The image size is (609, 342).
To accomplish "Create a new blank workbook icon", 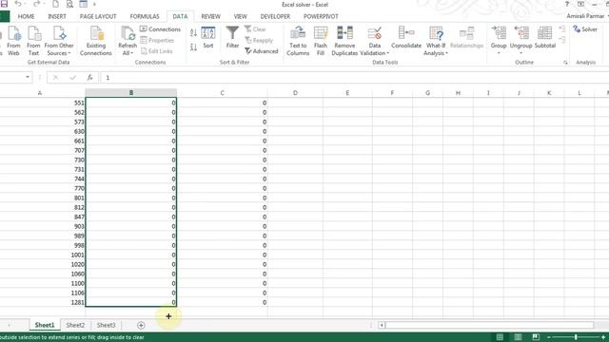I will pyautogui.click(x=55, y=4).
